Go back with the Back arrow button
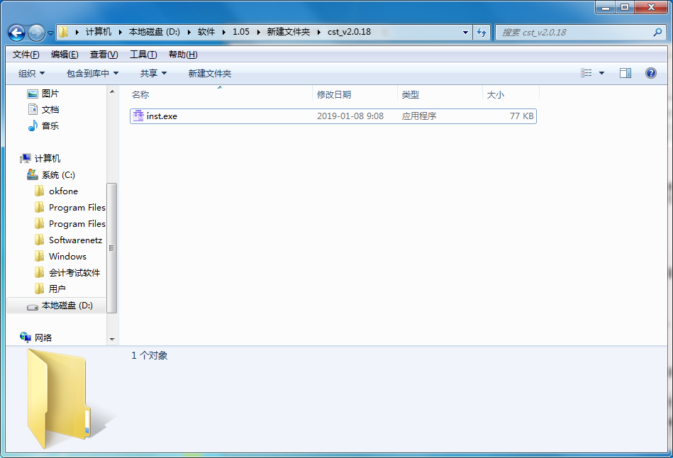This screenshot has width=673, height=458. pyautogui.click(x=16, y=33)
